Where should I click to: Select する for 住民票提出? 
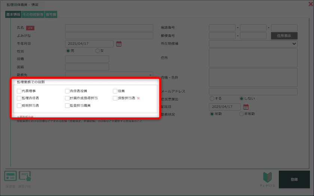pos(212,99)
